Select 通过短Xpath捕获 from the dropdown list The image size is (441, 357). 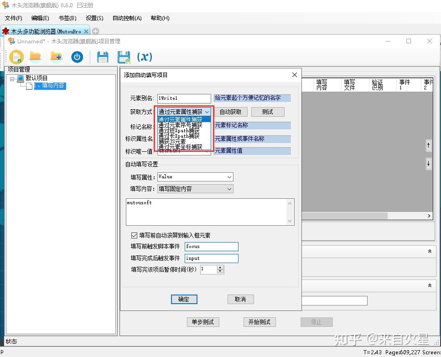[178, 130]
